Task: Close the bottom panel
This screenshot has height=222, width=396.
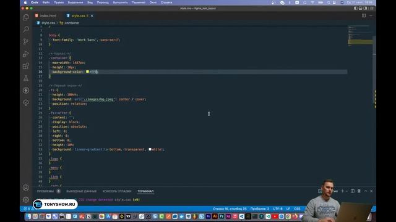Action: click(x=371, y=191)
